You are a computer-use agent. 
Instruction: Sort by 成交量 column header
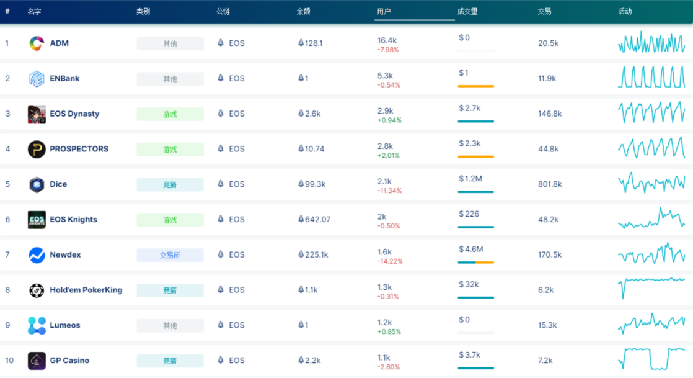click(x=467, y=12)
